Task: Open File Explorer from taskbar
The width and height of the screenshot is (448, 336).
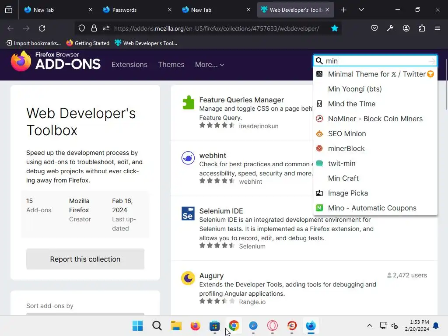Action: tap(176, 325)
